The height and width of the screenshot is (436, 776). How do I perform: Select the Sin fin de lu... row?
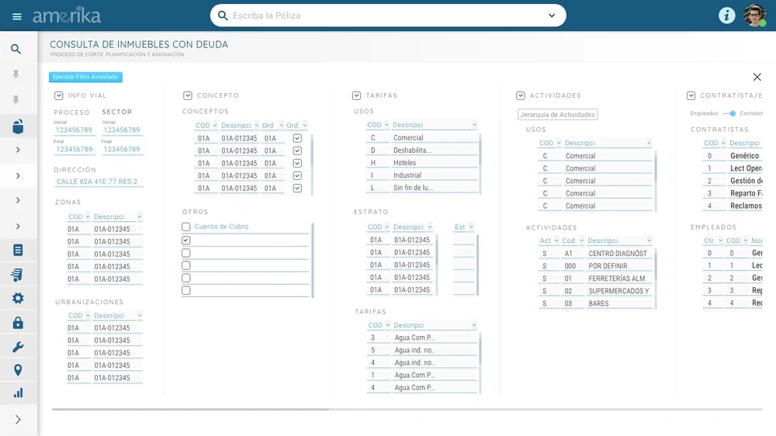coord(422,188)
